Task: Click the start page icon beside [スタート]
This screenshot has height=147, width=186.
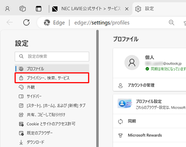Action: click(x=21, y=106)
